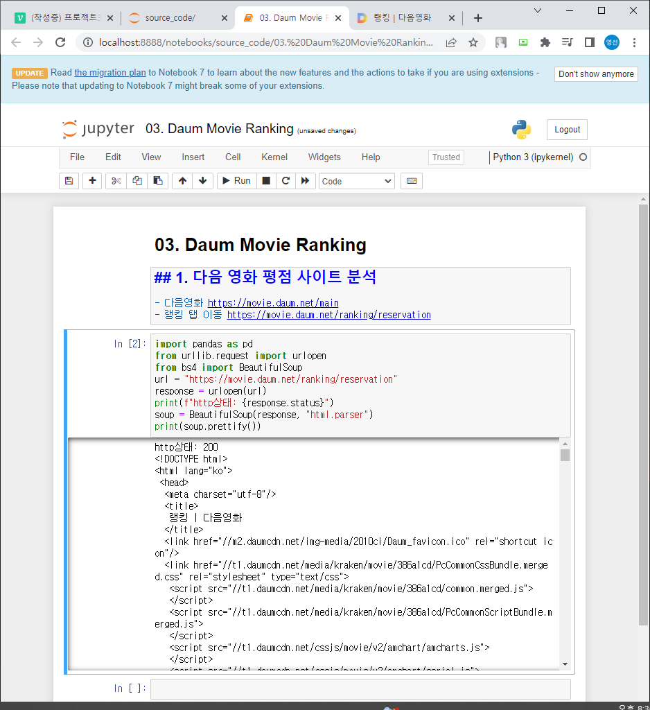The image size is (650, 710).
Task: Close the source_code/ tab
Action: coord(225,18)
